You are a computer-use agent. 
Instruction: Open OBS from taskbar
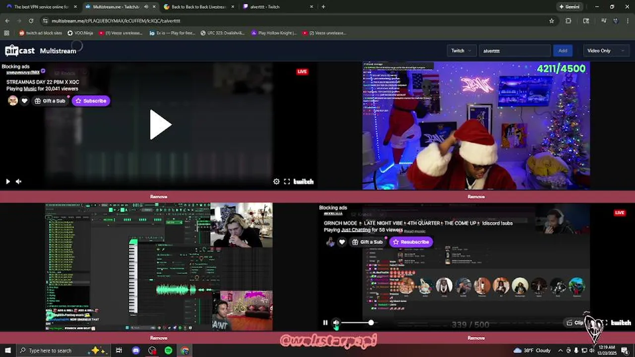152,351
